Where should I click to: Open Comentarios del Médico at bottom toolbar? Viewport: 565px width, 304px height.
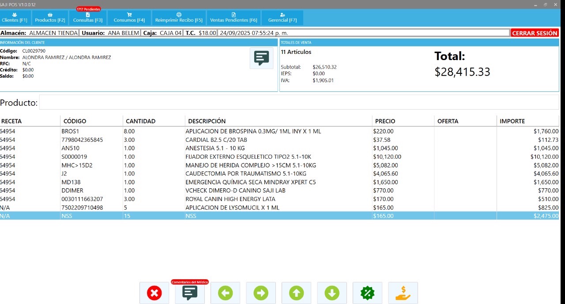point(190,293)
